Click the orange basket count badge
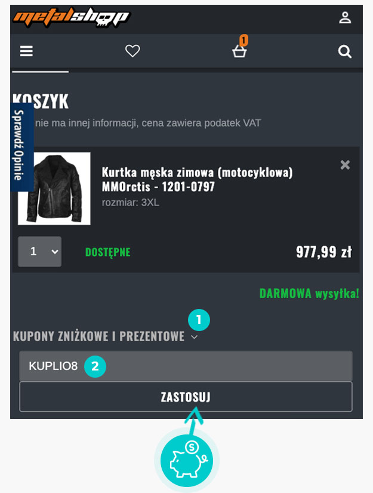The image size is (373, 493). pyautogui.click(x=243, y=40)
